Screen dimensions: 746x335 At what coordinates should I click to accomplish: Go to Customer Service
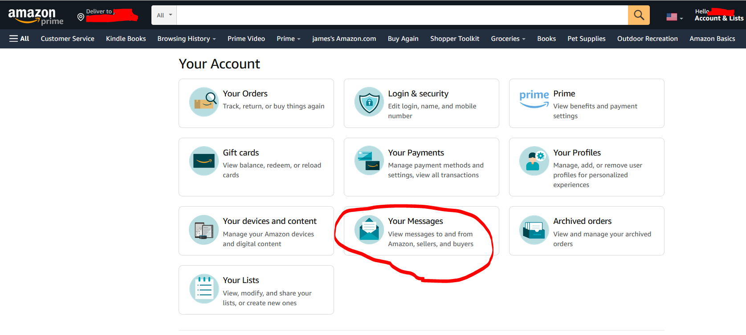68,39
